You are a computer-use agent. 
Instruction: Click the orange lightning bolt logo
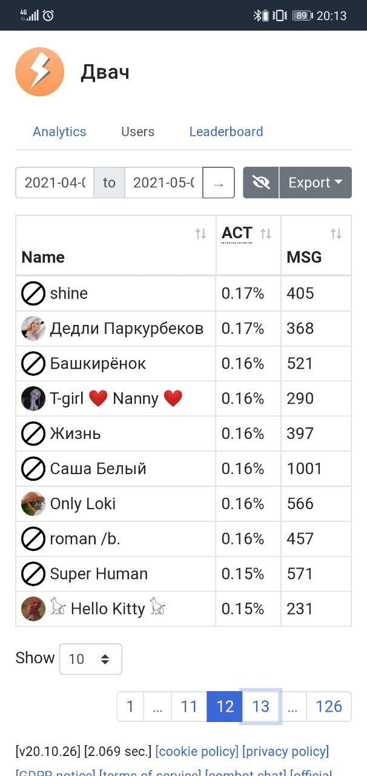(x=39, y=72)
